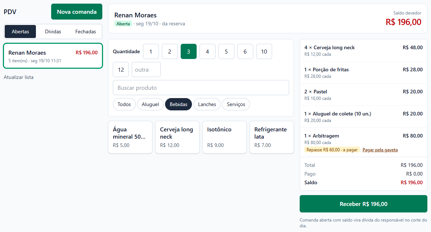Pick quantity 10

[x=264, y=51]
